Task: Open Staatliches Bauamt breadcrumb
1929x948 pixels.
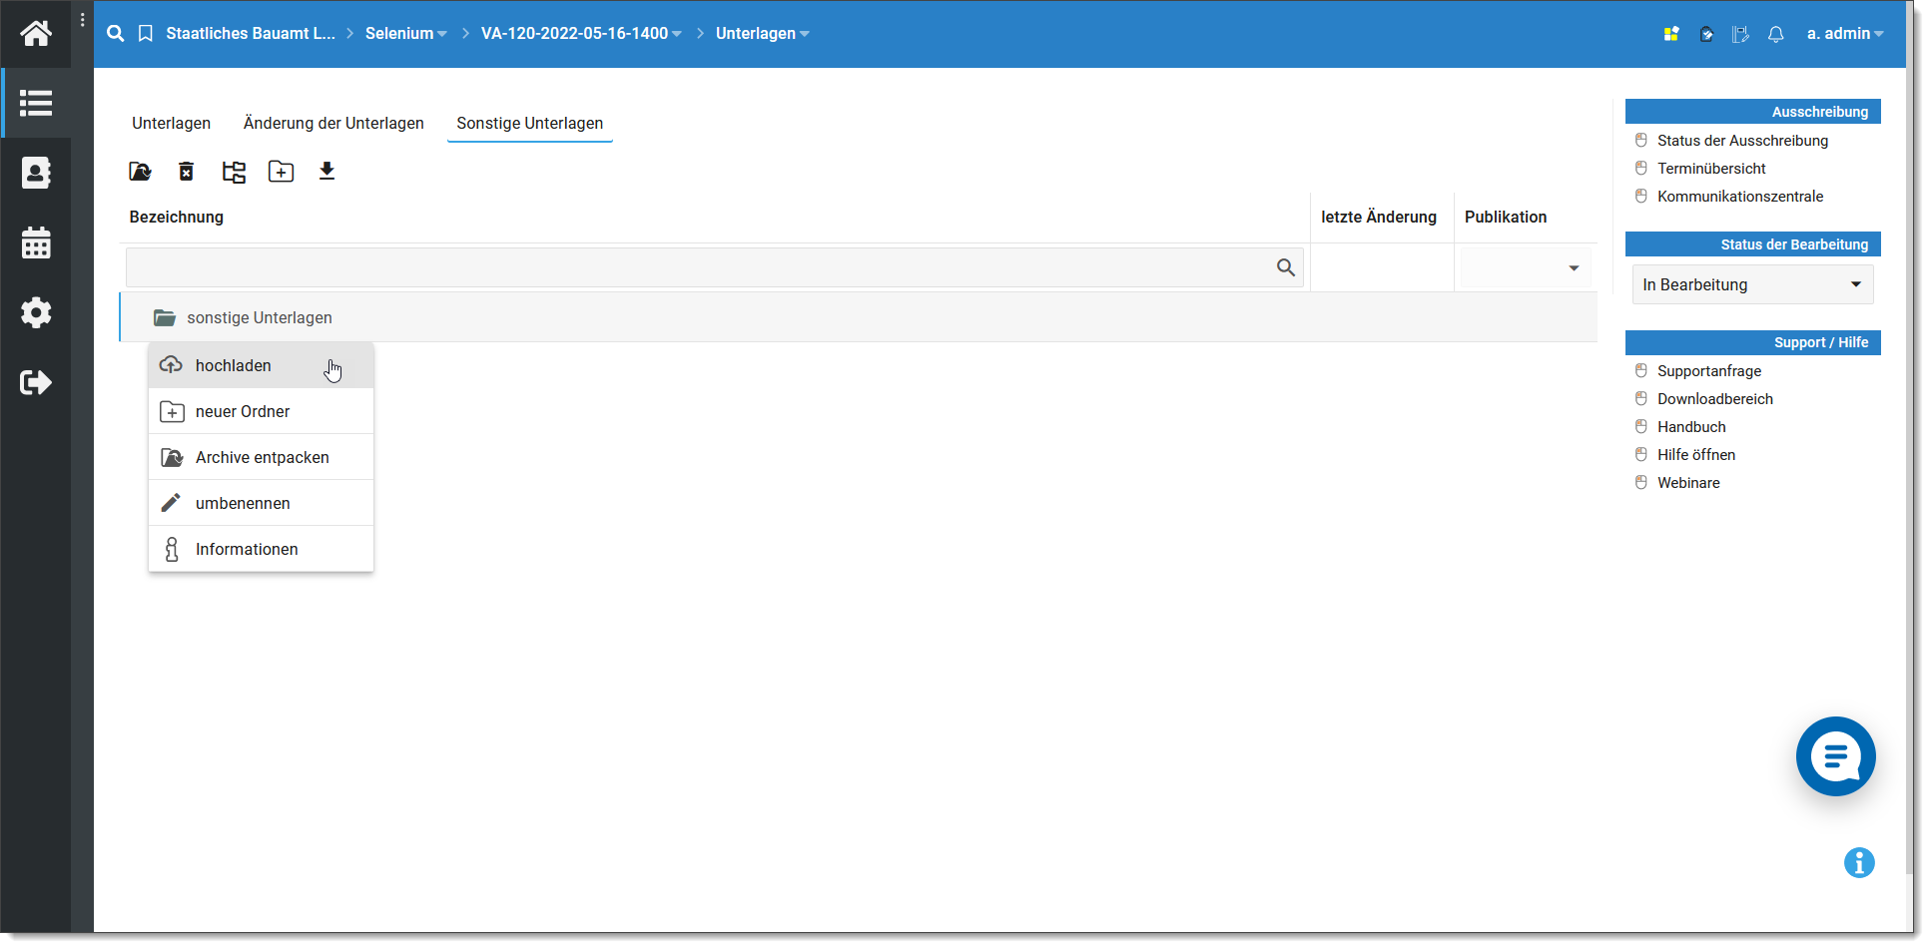Action: pyautogui.click(x=251, y=33)
